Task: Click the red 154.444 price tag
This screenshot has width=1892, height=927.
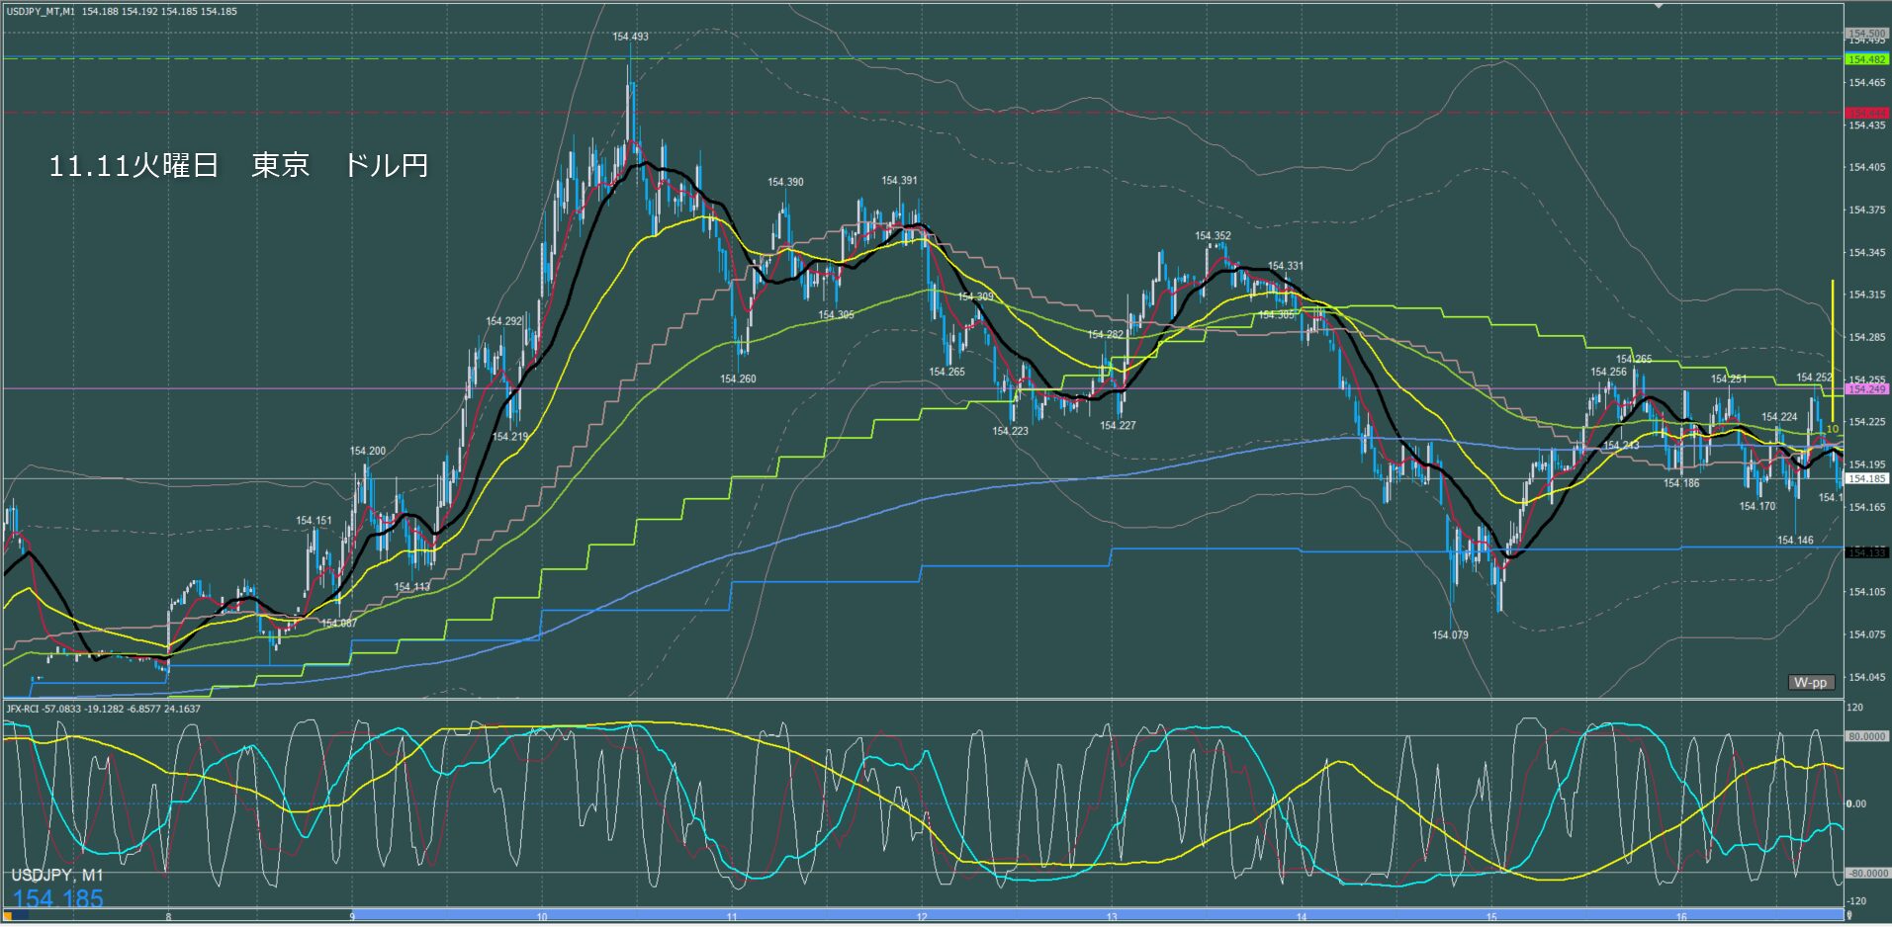Action: (x=1866, y=113)
